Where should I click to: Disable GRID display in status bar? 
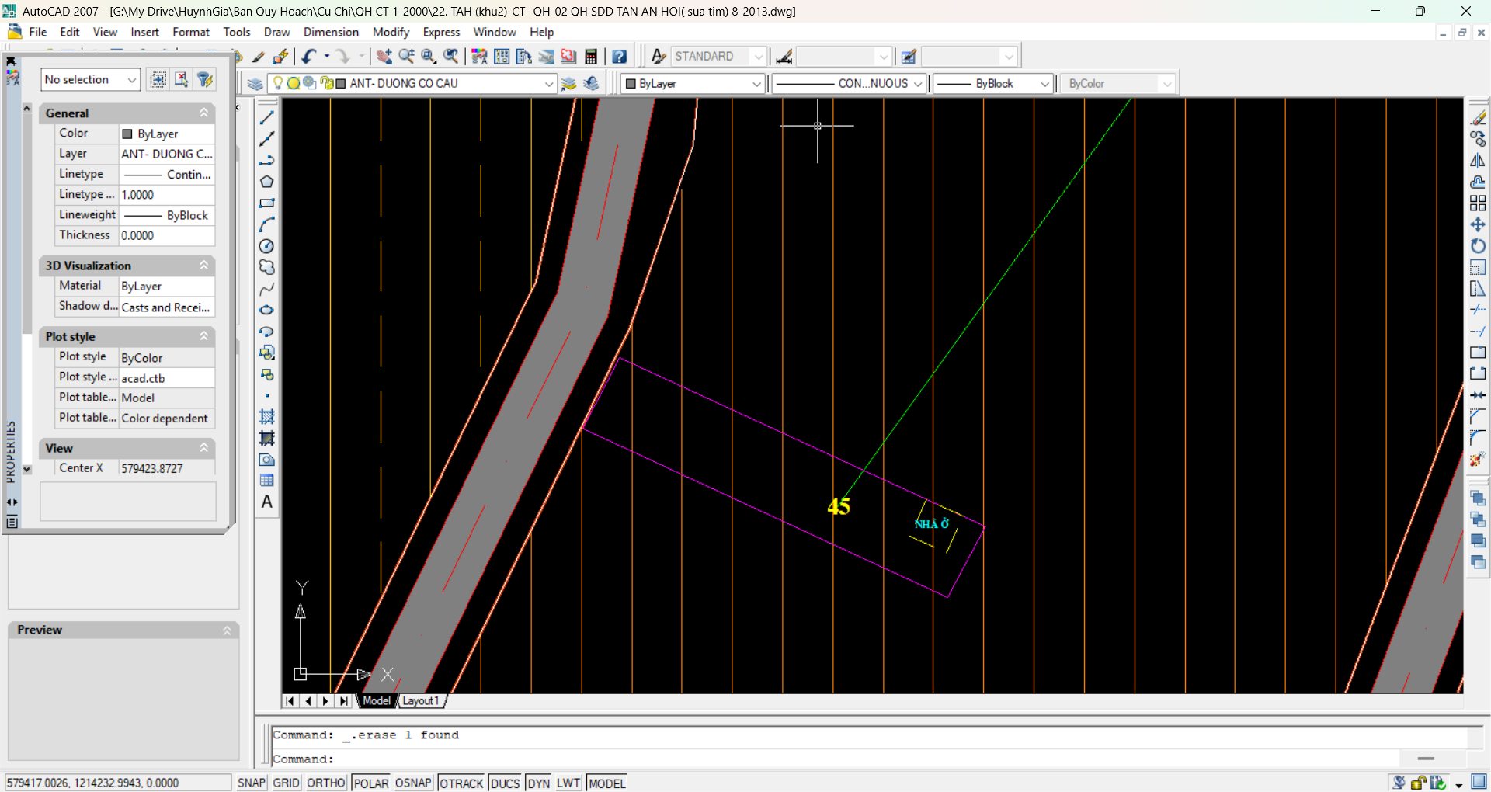pyautogui.click(x=286, y=783)
